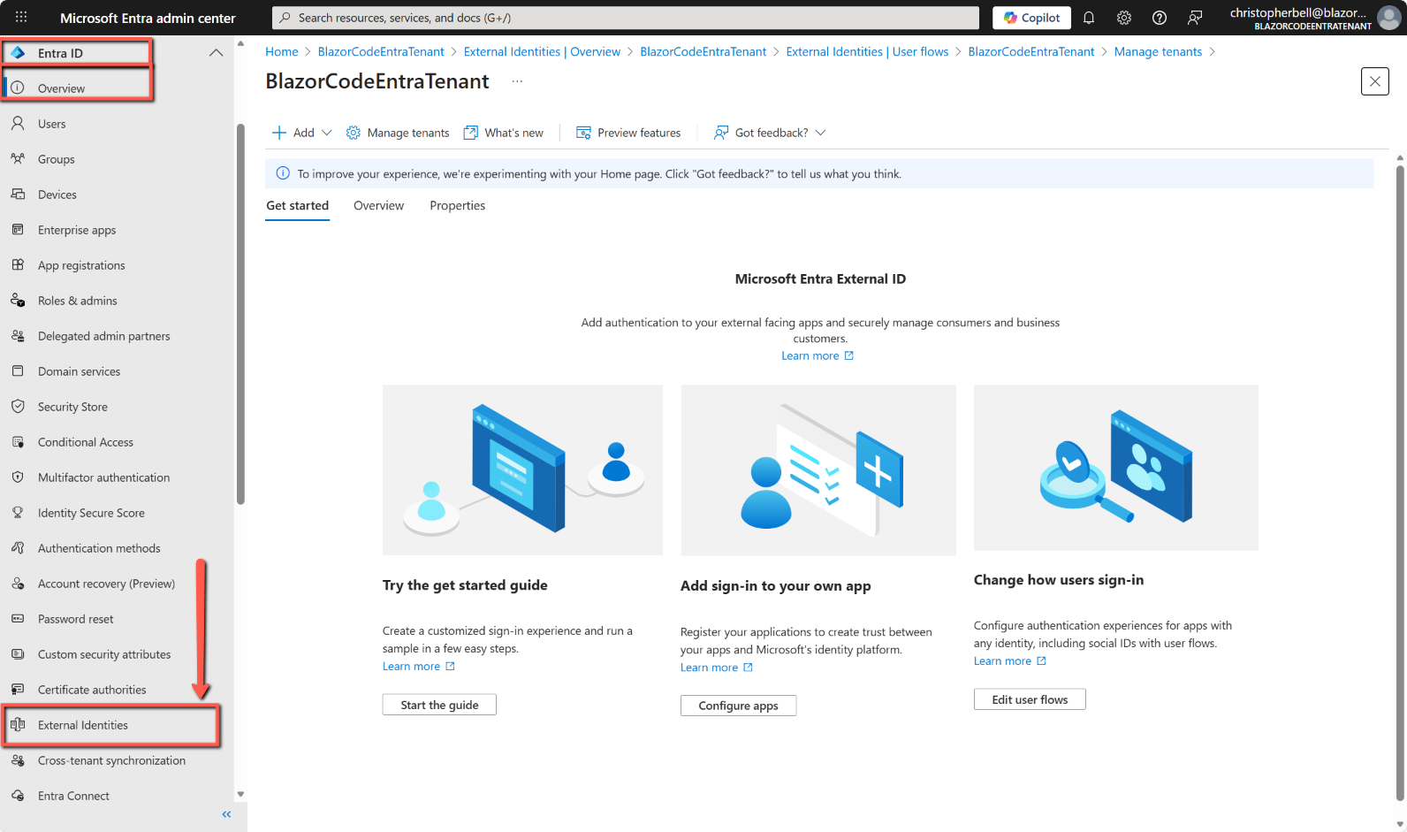Click the Edit user flows button
The width and height of the screenshot is (1407, 832).
[1030, 699]
